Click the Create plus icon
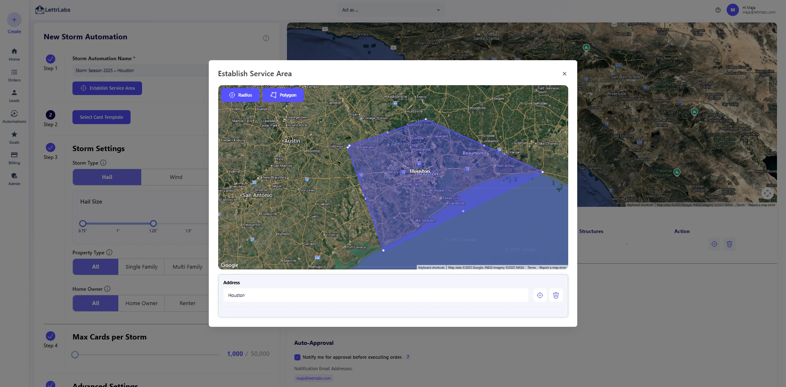 [14, 20]
